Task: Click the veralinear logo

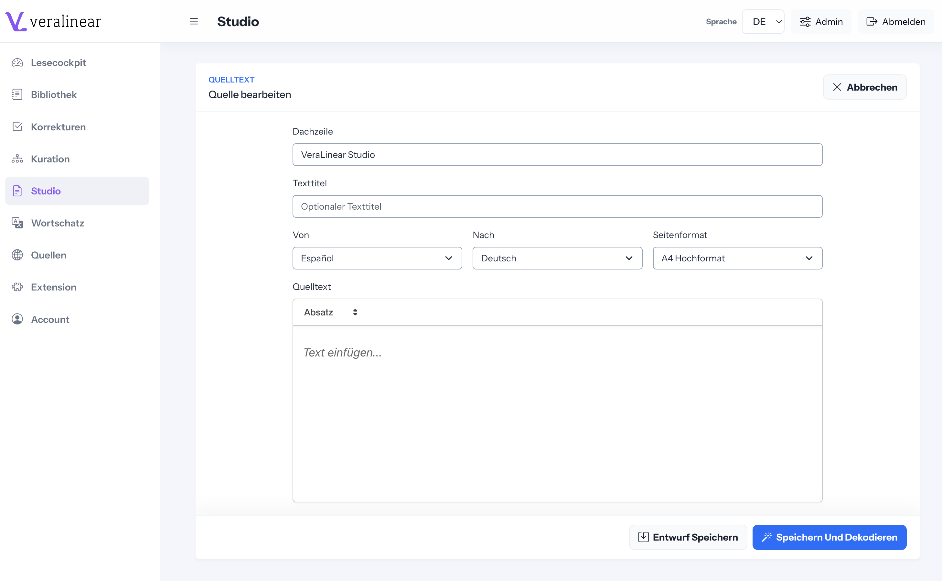Action: click(53, 21)
